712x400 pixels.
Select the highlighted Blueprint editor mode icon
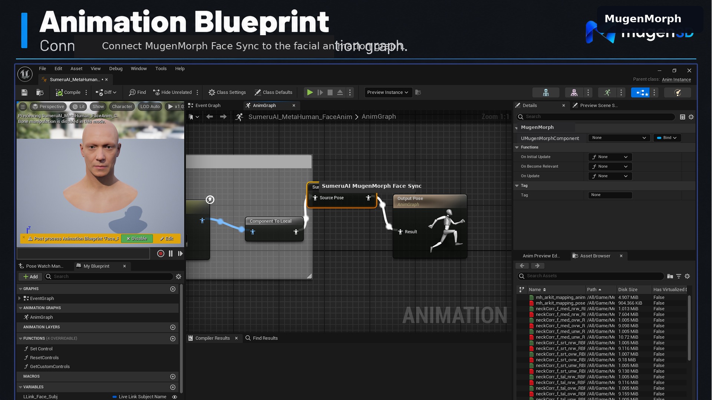pos(640,93)
